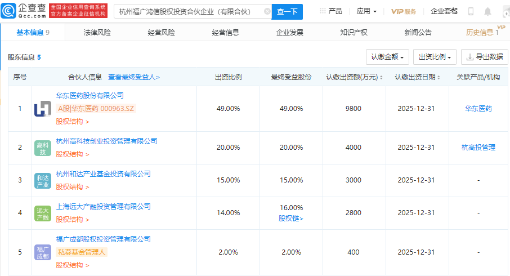Image resolution: width=510 pixels, height=276 pixels.
Task: Click the 查一下 search button
Action: point(287,12)
